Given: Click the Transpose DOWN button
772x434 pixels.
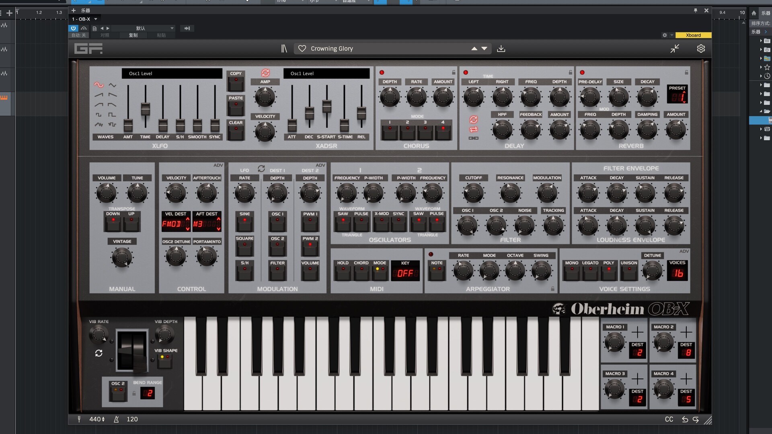Looking at the screenshot, I should 113,224.
